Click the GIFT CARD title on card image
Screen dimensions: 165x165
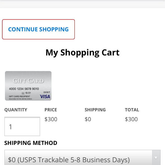28,81
